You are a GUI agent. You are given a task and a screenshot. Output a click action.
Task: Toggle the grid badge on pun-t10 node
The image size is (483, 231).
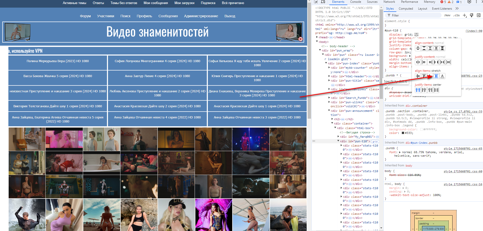pos(375,141)
